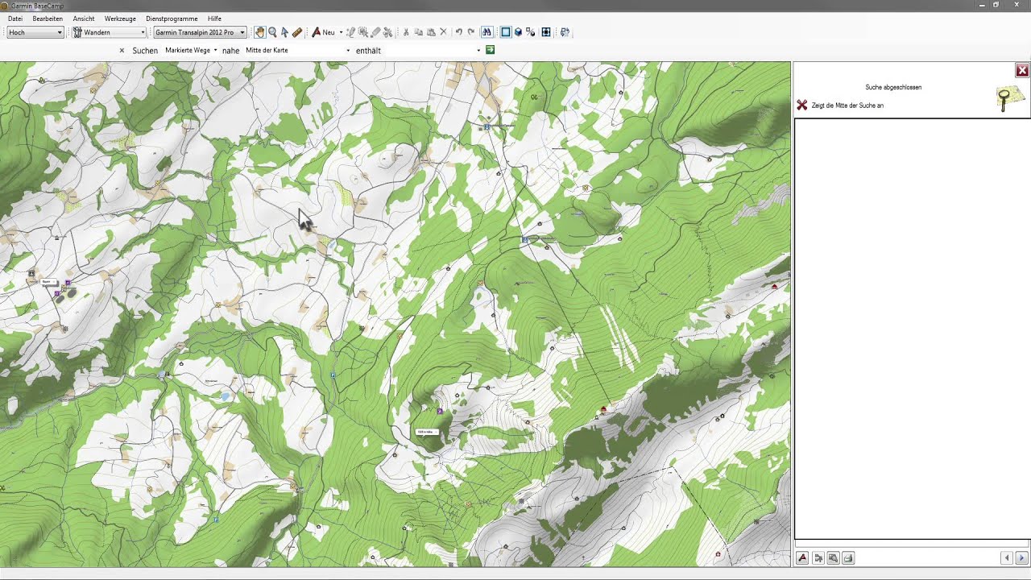Select the Hand pan tool
This screenshot has width=1031, height=580.
click(259, 32)
